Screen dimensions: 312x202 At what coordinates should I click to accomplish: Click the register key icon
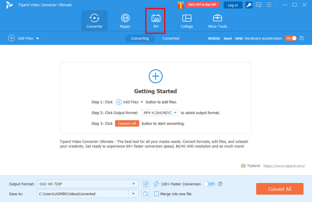coord(248,5)
